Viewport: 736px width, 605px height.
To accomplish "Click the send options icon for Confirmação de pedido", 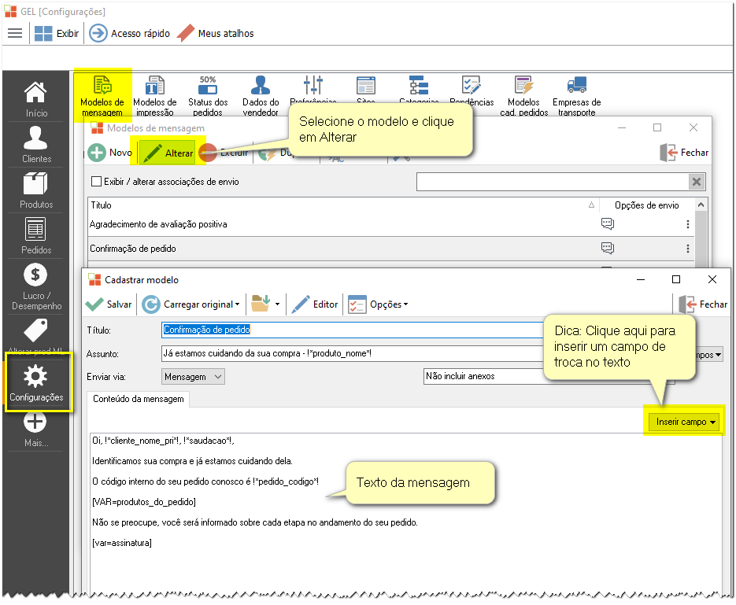I will click(608, 248).
